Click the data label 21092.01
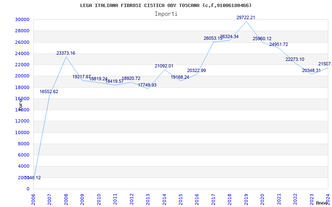The height and width of the screenshot is (207, 332). tap(164, 66)
